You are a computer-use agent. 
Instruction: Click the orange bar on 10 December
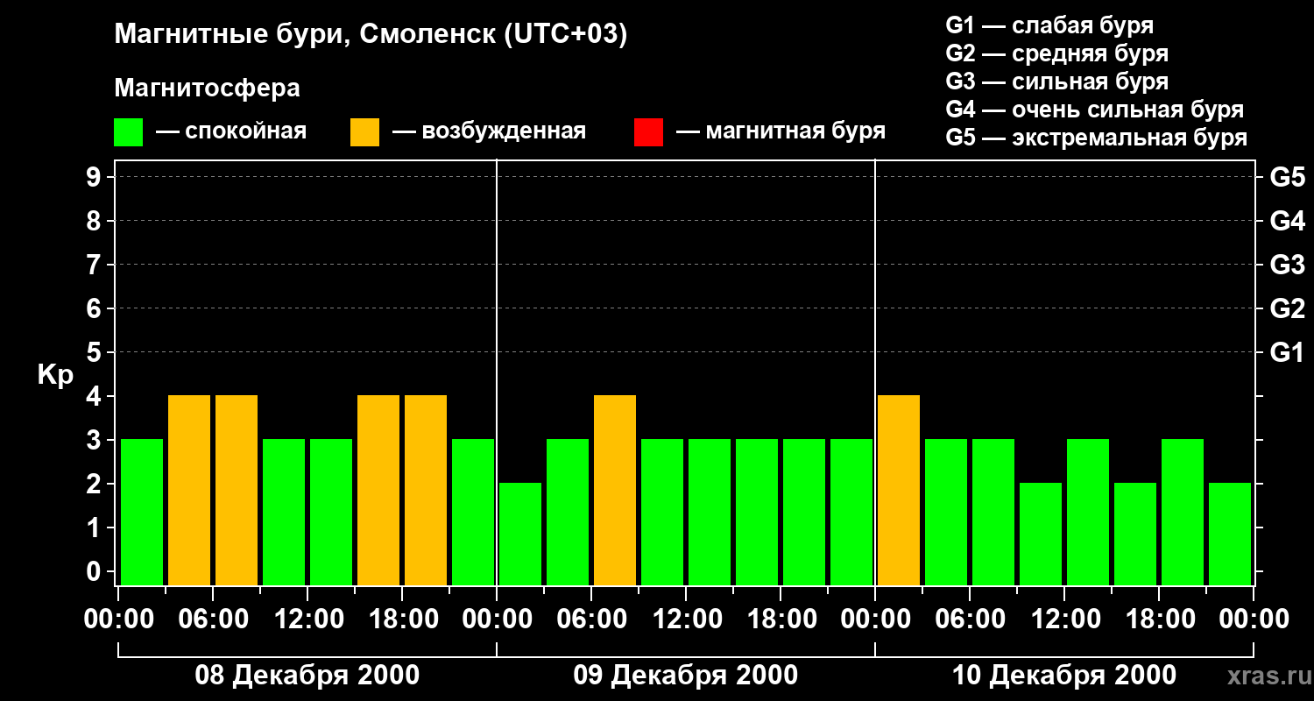coord(899,490)
